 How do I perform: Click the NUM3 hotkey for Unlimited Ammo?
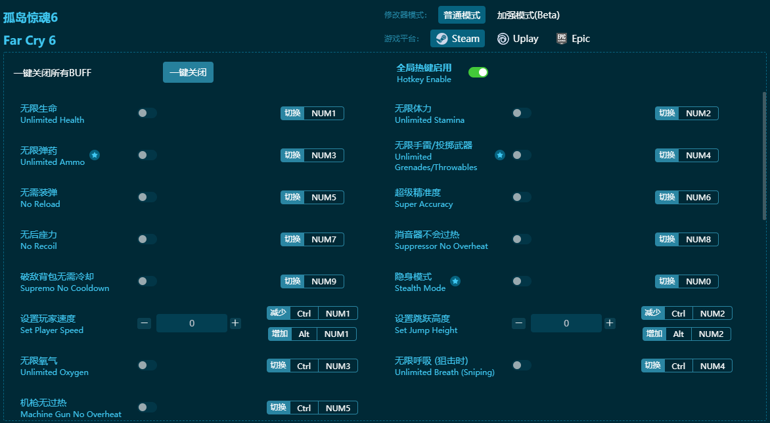(x=312, y=156)
